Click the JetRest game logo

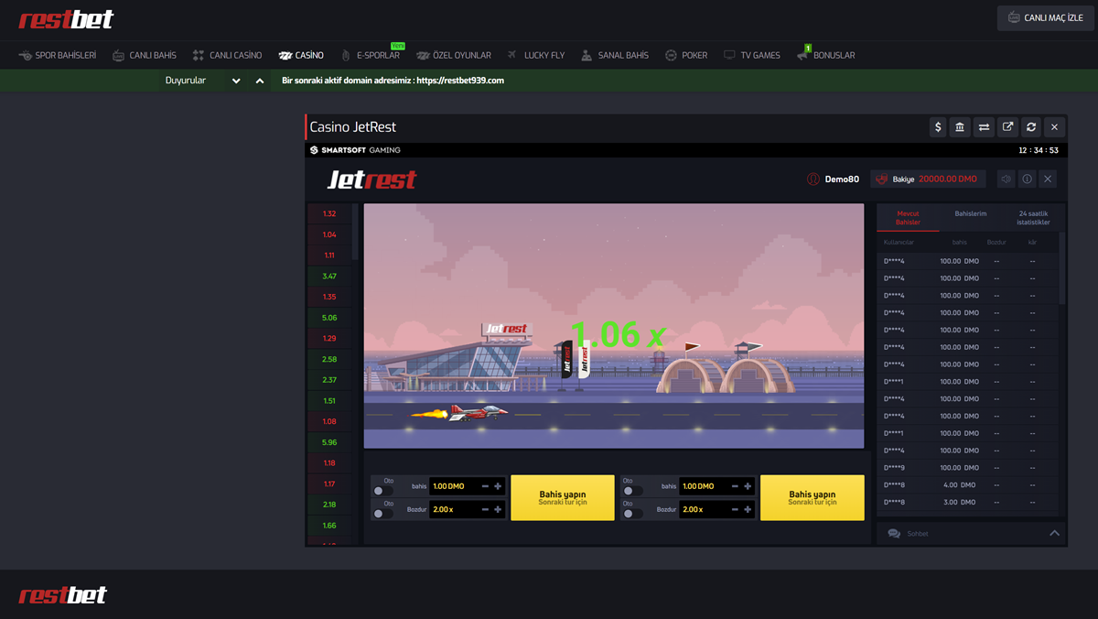click(x=372, y=179)
